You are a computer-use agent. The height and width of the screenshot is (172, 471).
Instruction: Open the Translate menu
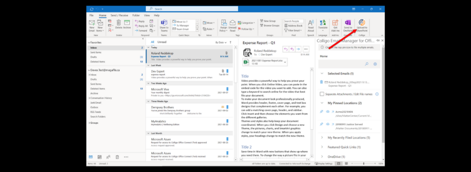point(323,26)
